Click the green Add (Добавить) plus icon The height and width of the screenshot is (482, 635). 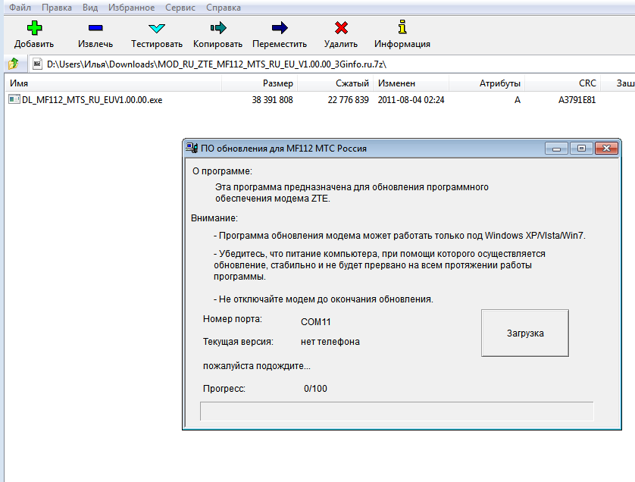(x=34, y=28)
